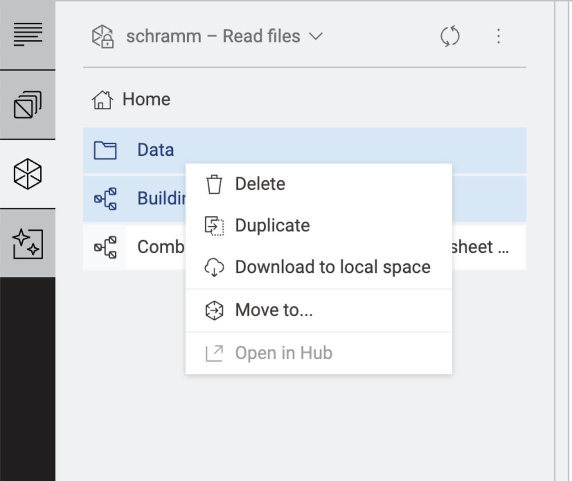
Task: Expand the schramm – Read files dropdown chevron
Action: pos(316,37)
